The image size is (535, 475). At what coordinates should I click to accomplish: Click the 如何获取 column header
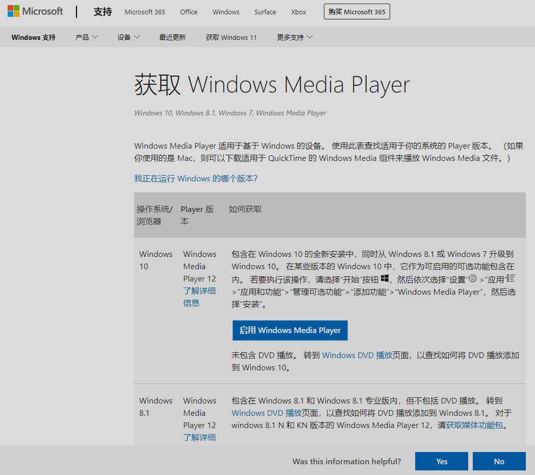pos(245,209)
